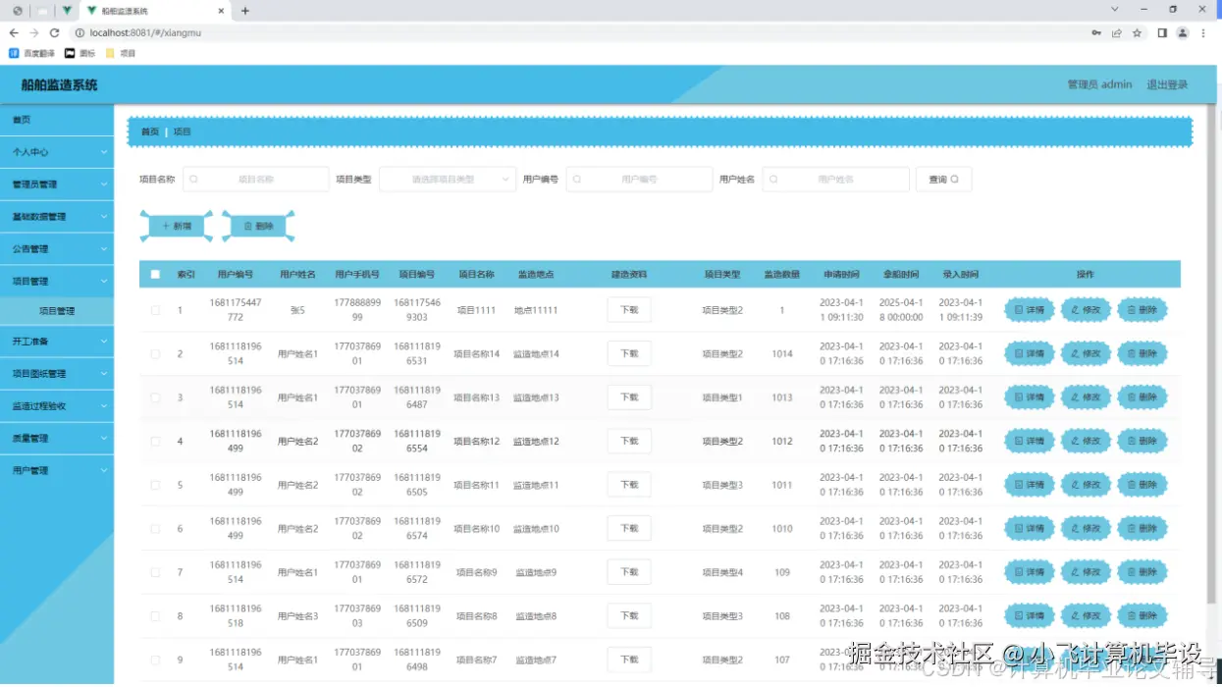Download file for 项目名称10
The image size is (1222, 687).
tap(629, 528)
